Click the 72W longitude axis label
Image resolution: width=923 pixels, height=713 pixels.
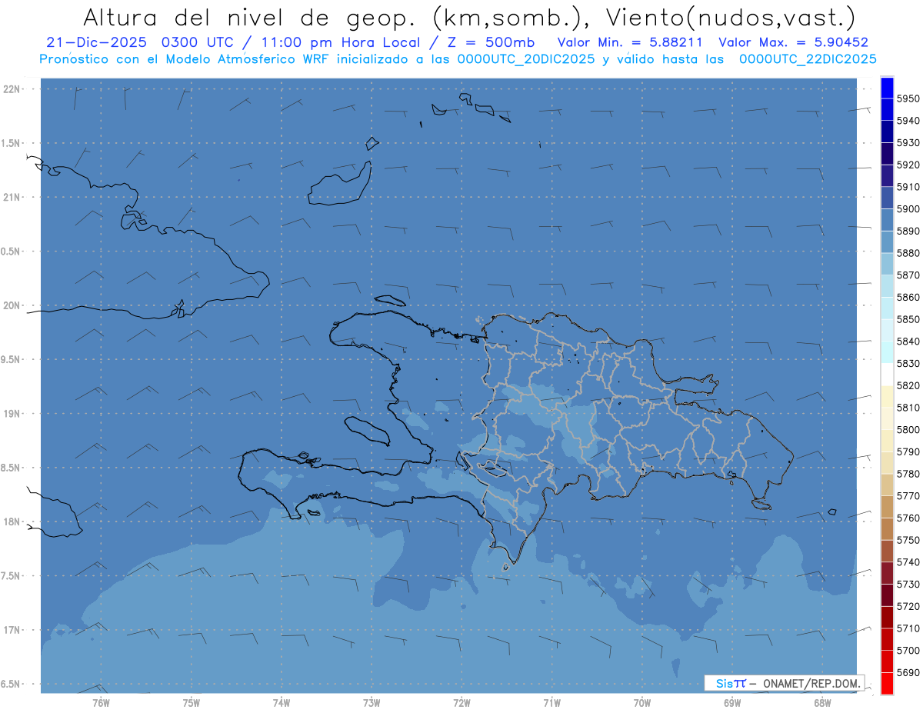click(461, 703)
